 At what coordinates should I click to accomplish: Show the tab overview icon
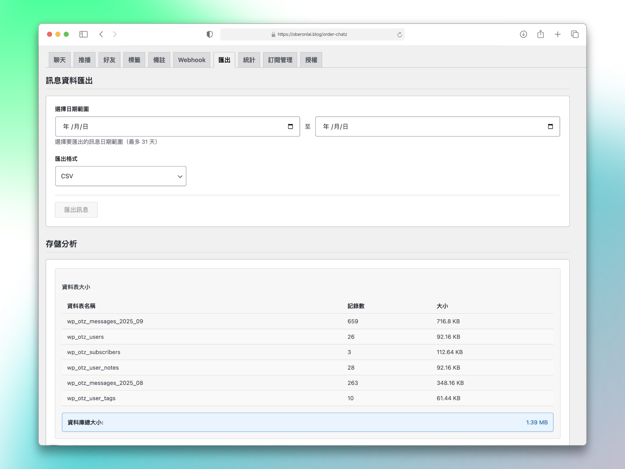click(x=575, y=34)
